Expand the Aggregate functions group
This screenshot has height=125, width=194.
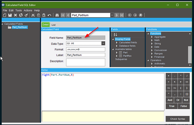(152, 37)
